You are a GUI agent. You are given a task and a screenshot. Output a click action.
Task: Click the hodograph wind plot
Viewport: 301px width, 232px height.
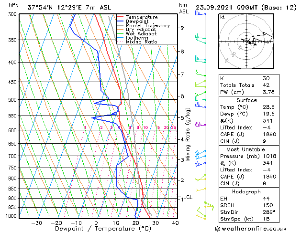coord(246,41)
